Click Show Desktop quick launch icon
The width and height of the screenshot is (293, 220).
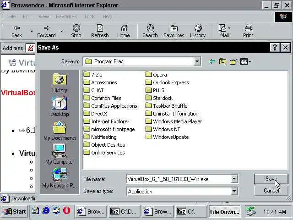tap(35, 211)
